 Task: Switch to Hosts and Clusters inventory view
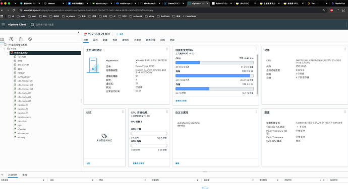(2, 39)
